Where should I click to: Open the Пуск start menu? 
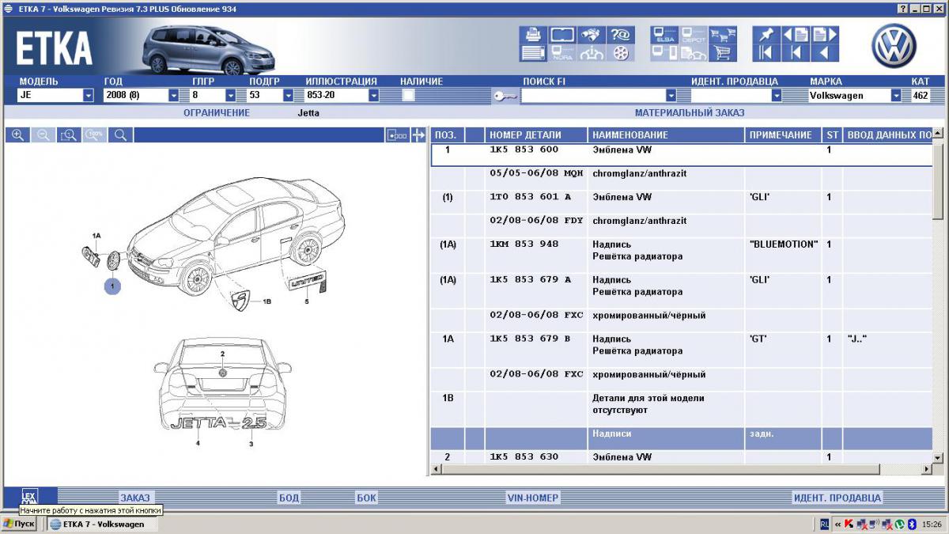click(19, 524)
